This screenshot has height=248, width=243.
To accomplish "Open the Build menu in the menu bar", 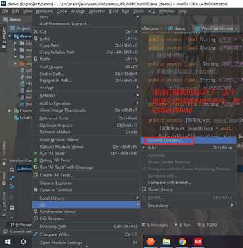I will pos(113,11).
